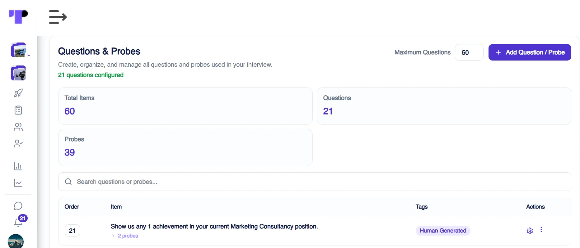Click the Item column header
580x248 pixels.
(x=116, y=207)
